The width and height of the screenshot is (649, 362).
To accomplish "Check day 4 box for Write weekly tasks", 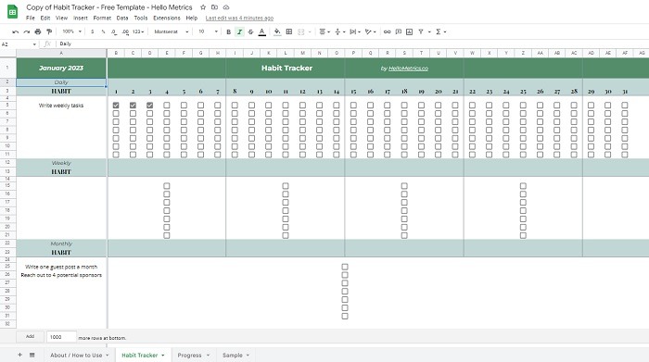I will pos(167,106).
